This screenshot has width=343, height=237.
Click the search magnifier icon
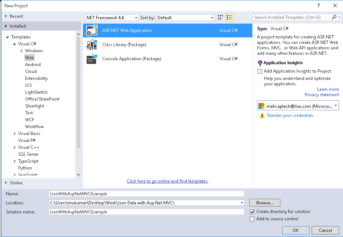[x=334, y=17]
